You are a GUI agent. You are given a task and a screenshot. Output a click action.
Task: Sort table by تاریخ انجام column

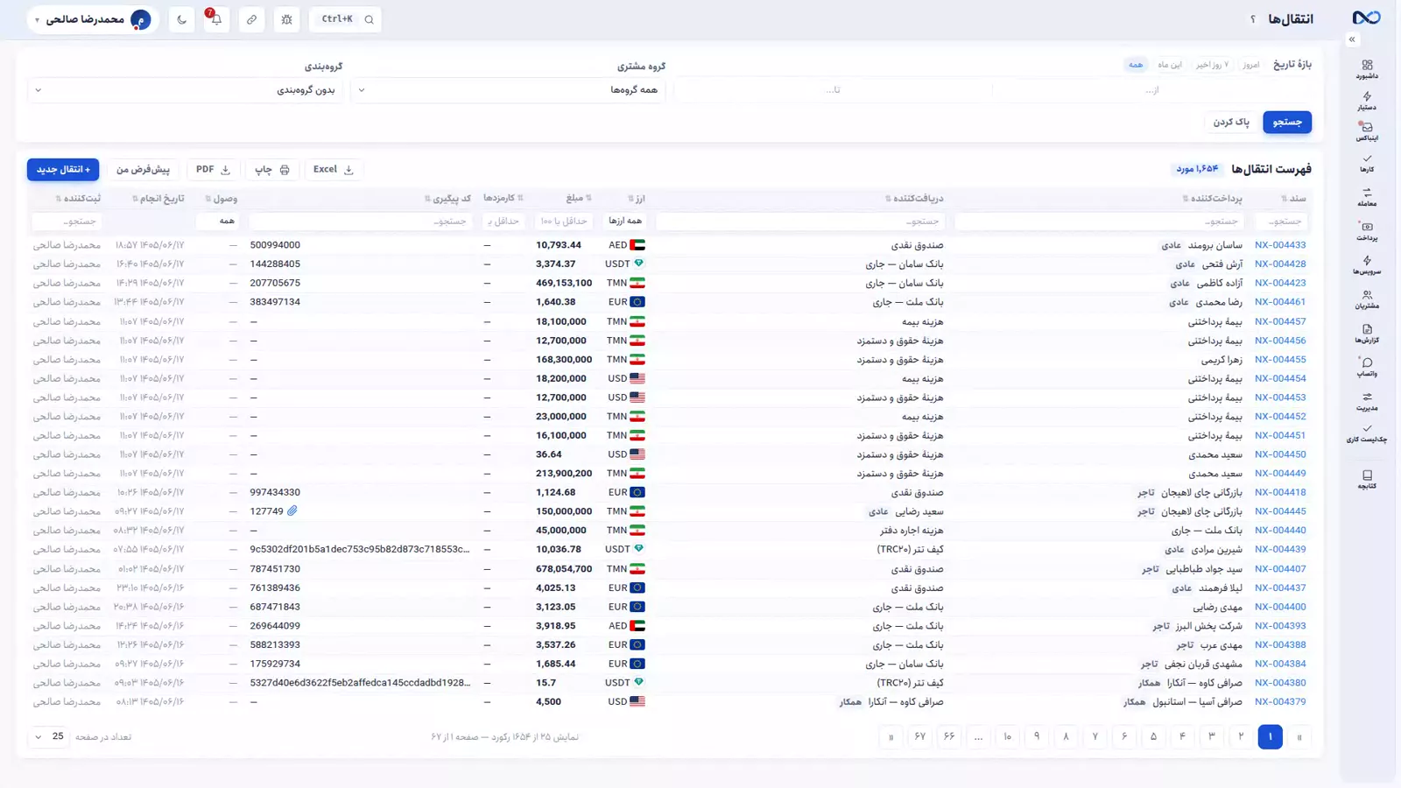coord(158,199)
